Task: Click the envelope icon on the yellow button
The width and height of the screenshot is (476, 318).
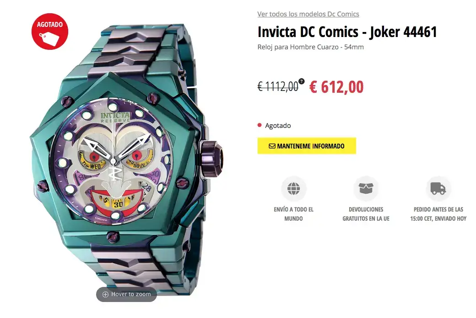Action: [x=272, y=146]
